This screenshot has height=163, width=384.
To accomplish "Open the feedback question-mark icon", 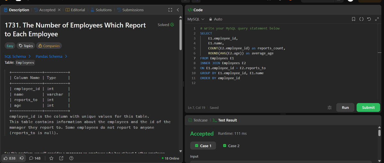I will click(x=71, y=158).
